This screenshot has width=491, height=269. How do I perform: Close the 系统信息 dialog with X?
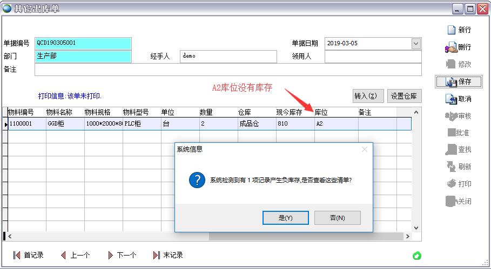364,149
